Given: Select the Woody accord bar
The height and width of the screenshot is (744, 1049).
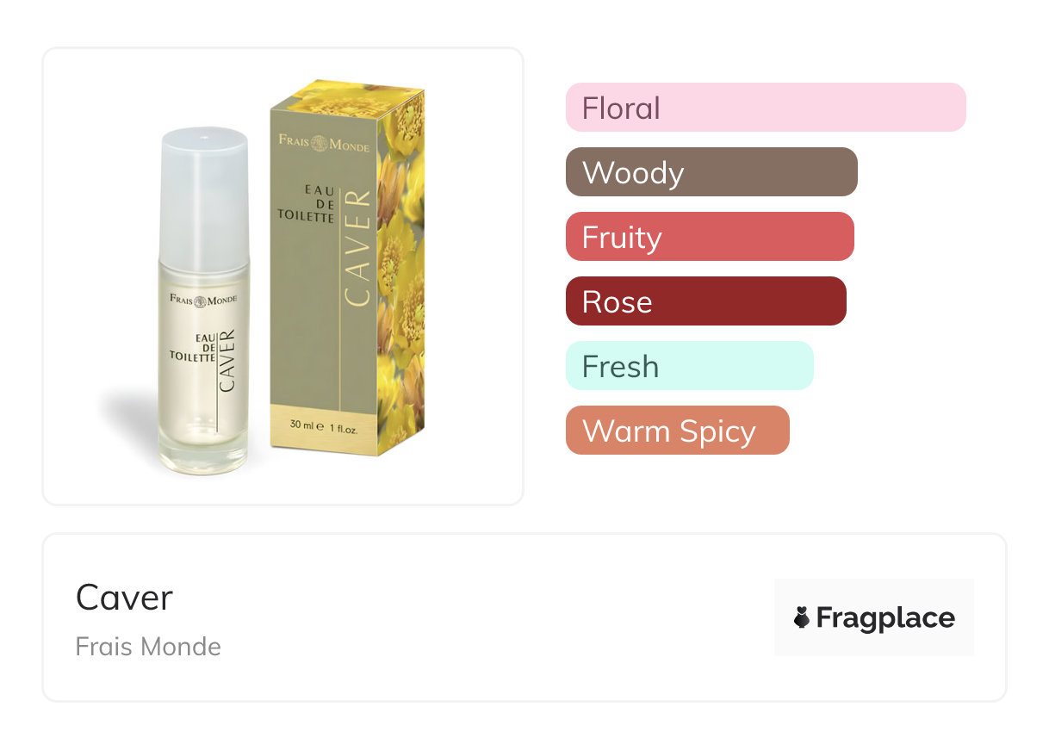Looking at the screenshot, I should point(711,172).
